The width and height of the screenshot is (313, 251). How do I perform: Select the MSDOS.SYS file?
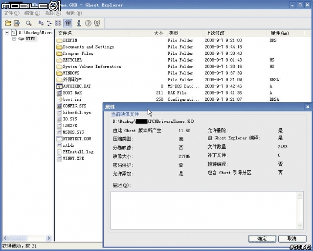point(70,132)
